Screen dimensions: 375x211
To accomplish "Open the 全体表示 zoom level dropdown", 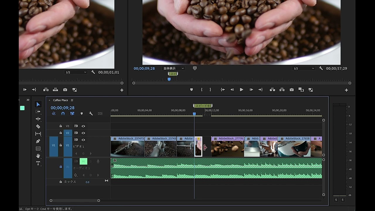I will pyautogui.click(x=173, y=68).
